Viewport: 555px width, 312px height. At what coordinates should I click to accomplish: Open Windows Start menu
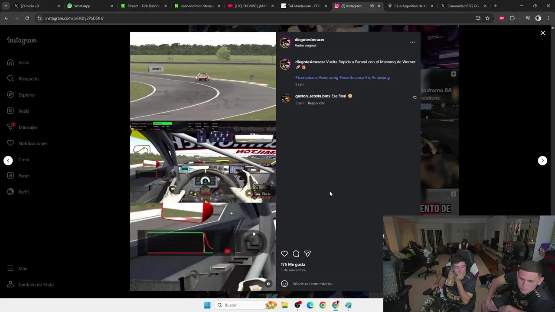click(207, 305)
